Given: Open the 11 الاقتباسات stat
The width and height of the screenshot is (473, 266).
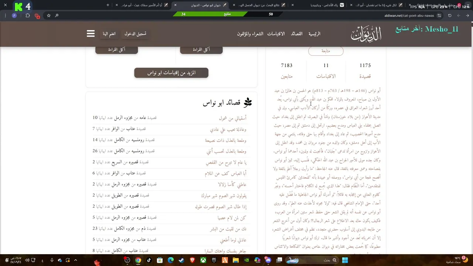Looking at the screenshot, I should click(x=326, y=71).
